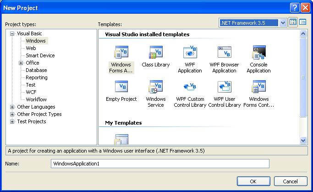Pick the WPF Browser Application template icon
Image resolution: width=313 pixels, height=192 pixels.
click(225, 52)
